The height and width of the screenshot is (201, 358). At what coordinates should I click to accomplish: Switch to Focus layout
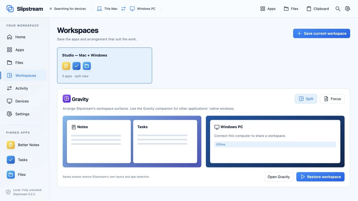coord(332,99)
